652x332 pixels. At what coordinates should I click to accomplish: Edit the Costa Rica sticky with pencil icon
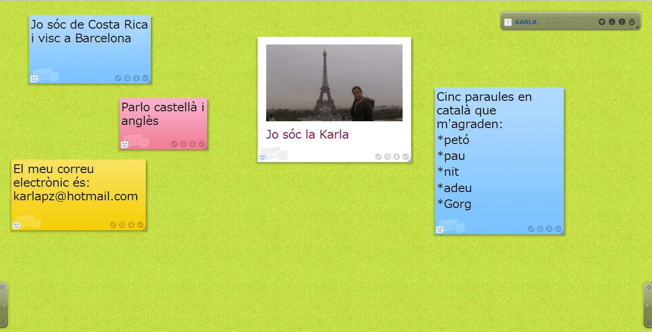(x=118, y=78)
